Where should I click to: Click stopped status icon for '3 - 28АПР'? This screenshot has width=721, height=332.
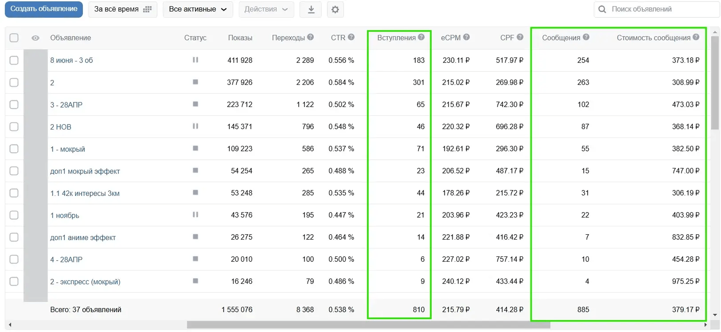(x=195, y=104)
